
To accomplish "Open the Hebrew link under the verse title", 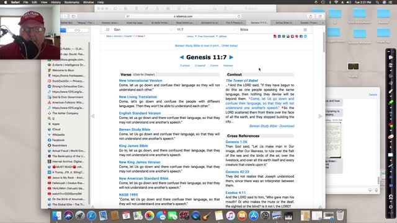I will coord(228,66).
